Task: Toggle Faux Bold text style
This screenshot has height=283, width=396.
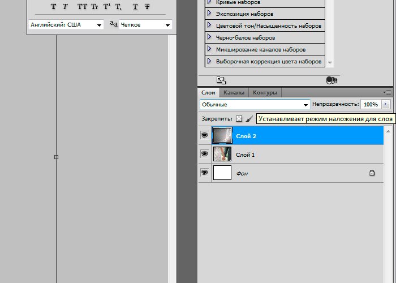Action: click(x=54, y=7)
